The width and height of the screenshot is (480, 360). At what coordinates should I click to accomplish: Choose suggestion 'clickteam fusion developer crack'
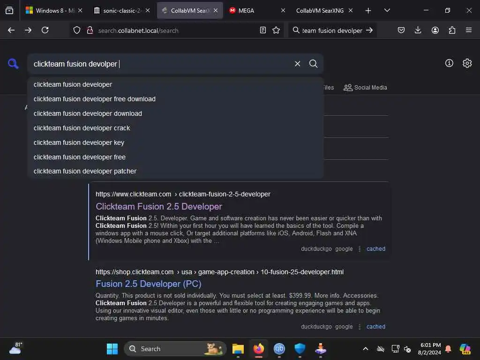tap(175, 128)
